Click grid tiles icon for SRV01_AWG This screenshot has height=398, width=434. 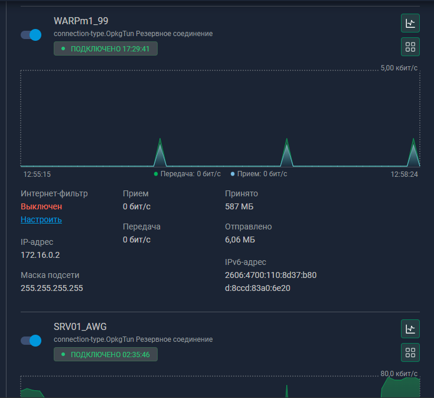[410, 352]
